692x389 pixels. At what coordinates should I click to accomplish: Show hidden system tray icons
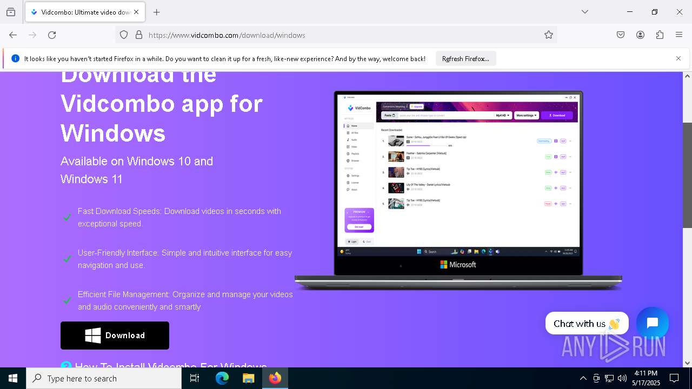pyautogui.click(x=583, y=378)
